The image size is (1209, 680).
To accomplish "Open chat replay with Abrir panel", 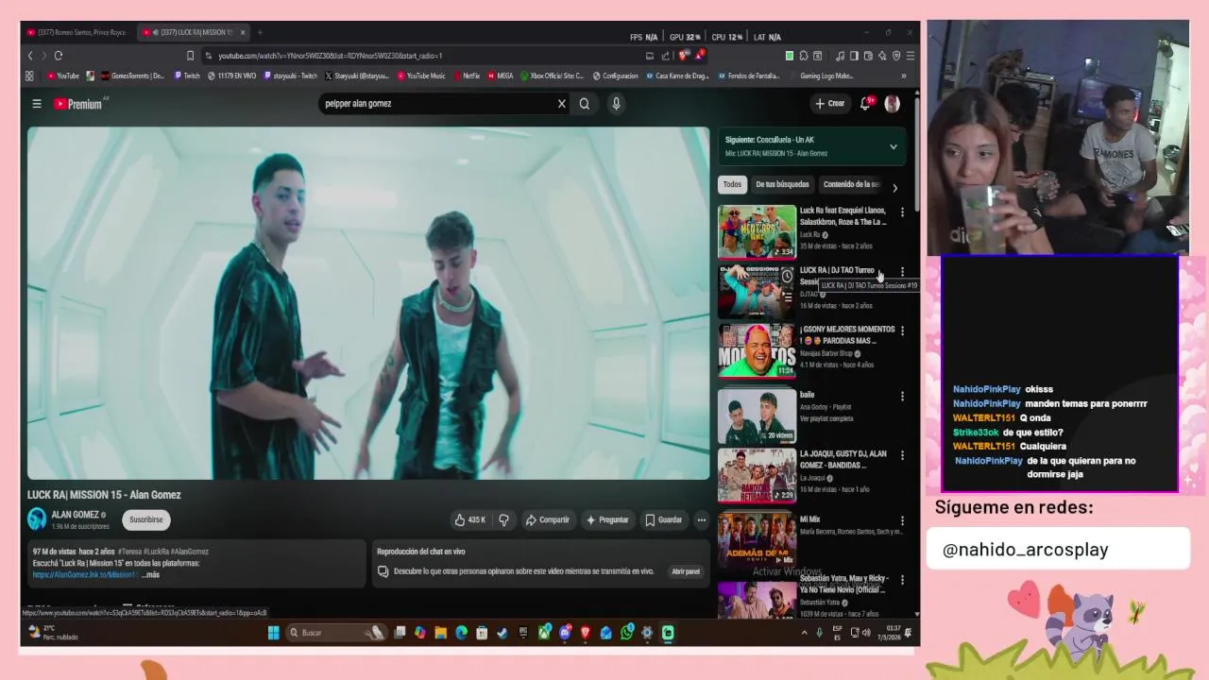I will [x=686, y=571].
